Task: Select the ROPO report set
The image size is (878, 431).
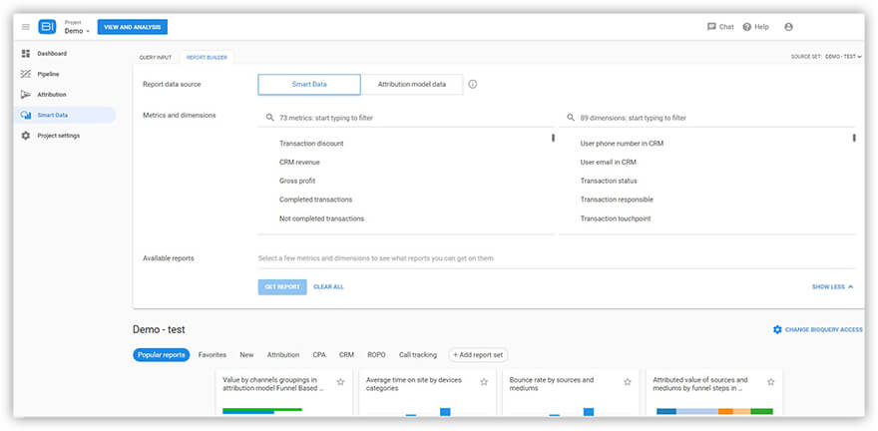Action: (x=376, y=355)
